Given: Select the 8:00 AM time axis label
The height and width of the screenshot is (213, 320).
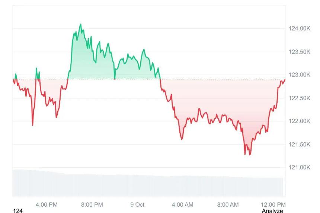Looking at the screenshot, I should pyautogui.click(x=228, y=204).
